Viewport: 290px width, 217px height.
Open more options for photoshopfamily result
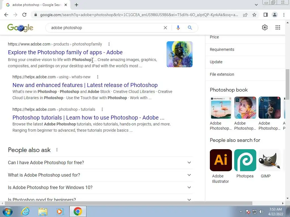click(109, 44)
